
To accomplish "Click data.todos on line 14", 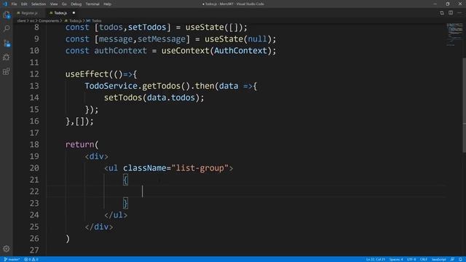I will coord(171,98).
